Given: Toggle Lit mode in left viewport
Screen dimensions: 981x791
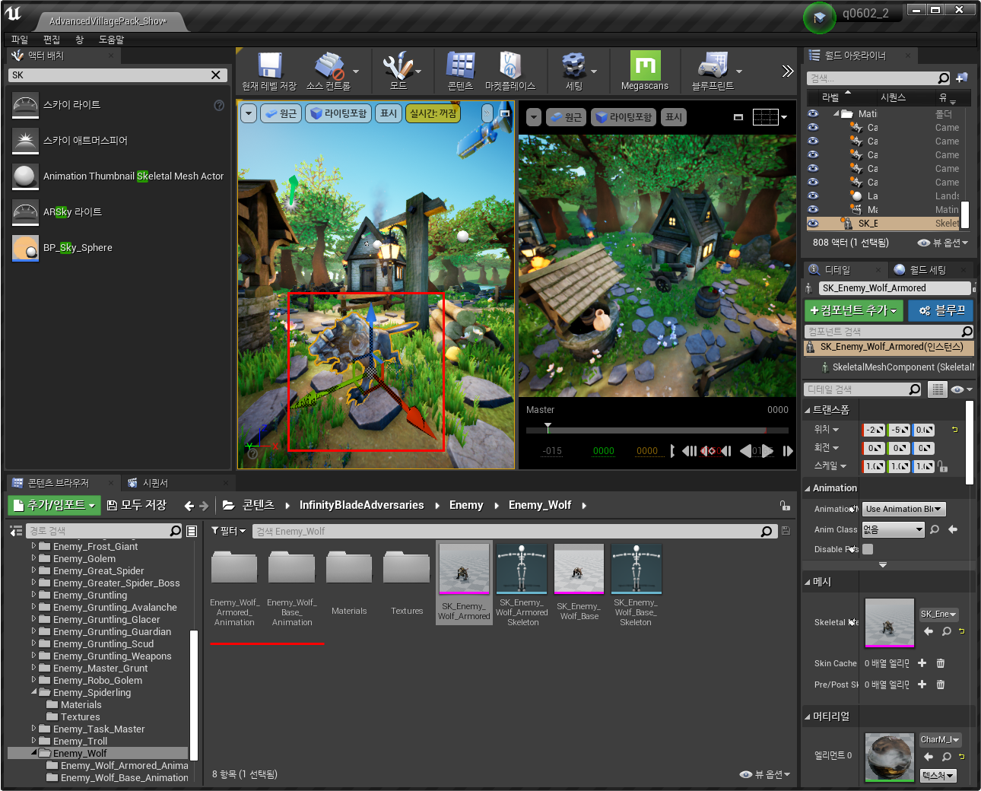Looking at the screenshot, I should click(338, 113).
